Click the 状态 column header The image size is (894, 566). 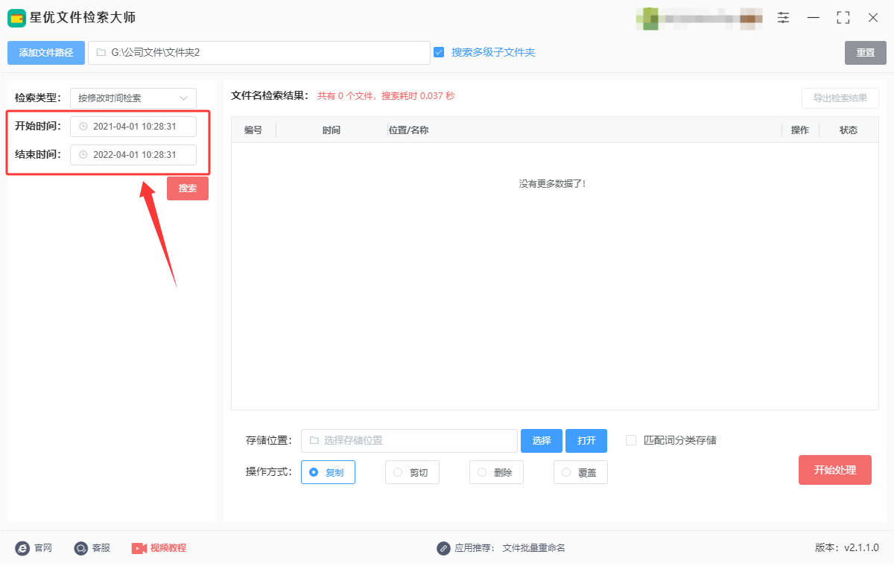pyautogui.click(x=849, y=130)
